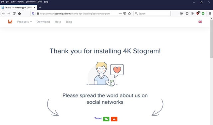Restore down the Firefox window
Screen dimensions: 213x125
201,2
